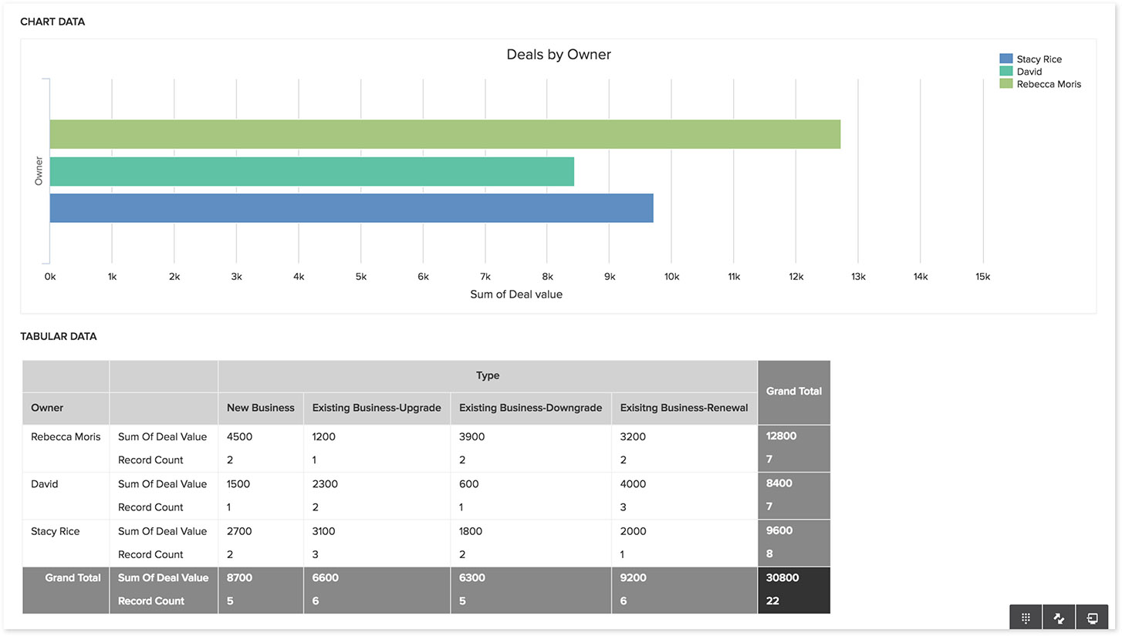Select the Exisitng Business-Renewal column header

pyautogui.click(x=684, y=408)
